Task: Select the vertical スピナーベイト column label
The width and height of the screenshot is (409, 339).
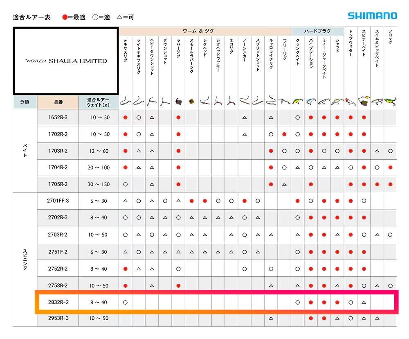Action: 364,43
